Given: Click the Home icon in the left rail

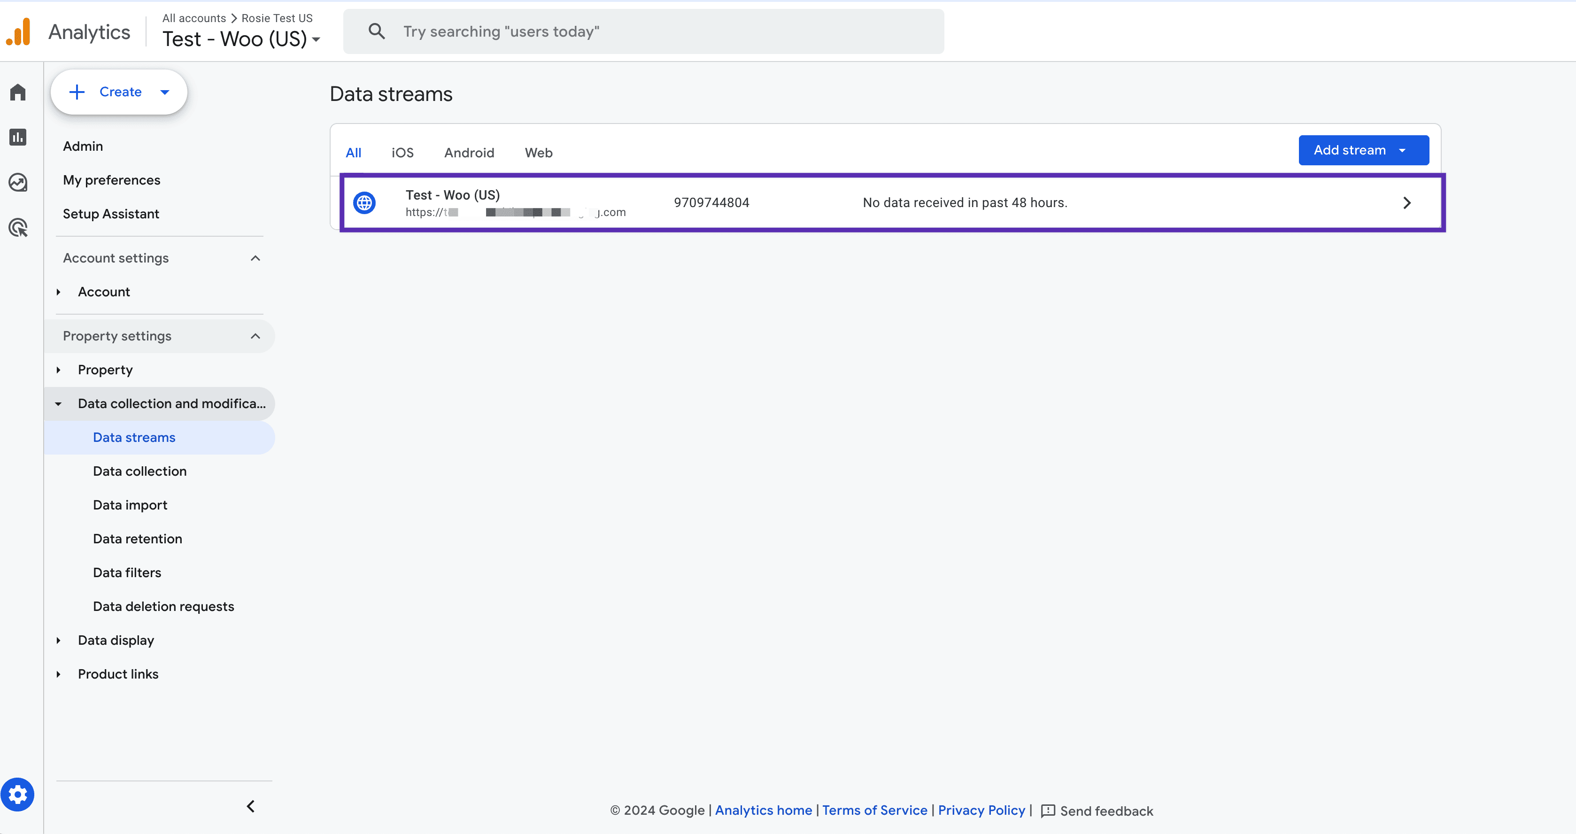Looking at the screenshot, I should tap(18, 92).
